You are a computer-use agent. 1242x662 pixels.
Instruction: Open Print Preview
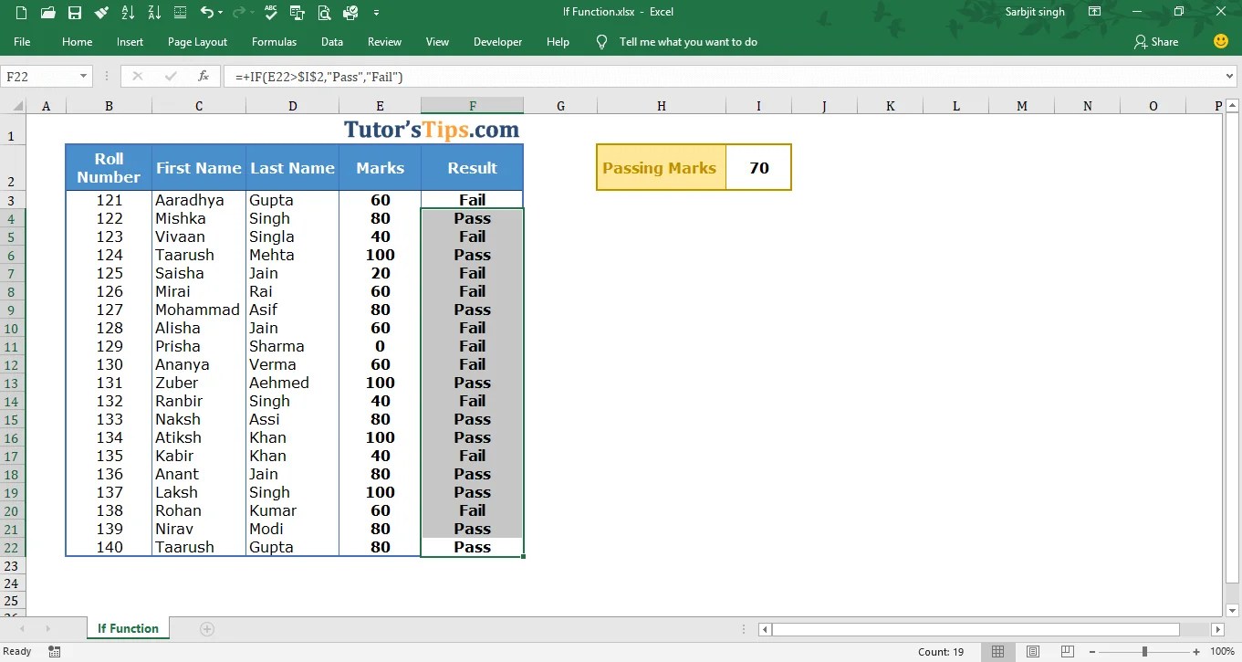pos(324,12)
